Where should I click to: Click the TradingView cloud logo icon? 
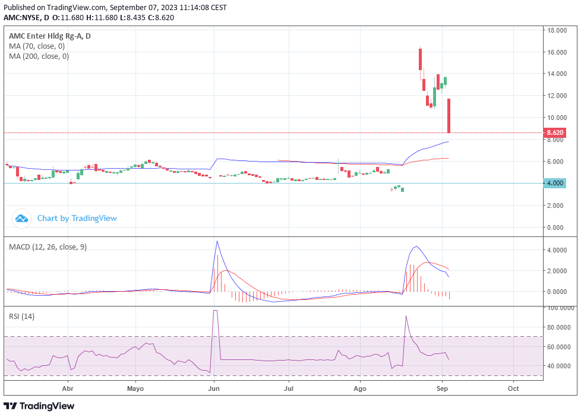tap(21, 219)
